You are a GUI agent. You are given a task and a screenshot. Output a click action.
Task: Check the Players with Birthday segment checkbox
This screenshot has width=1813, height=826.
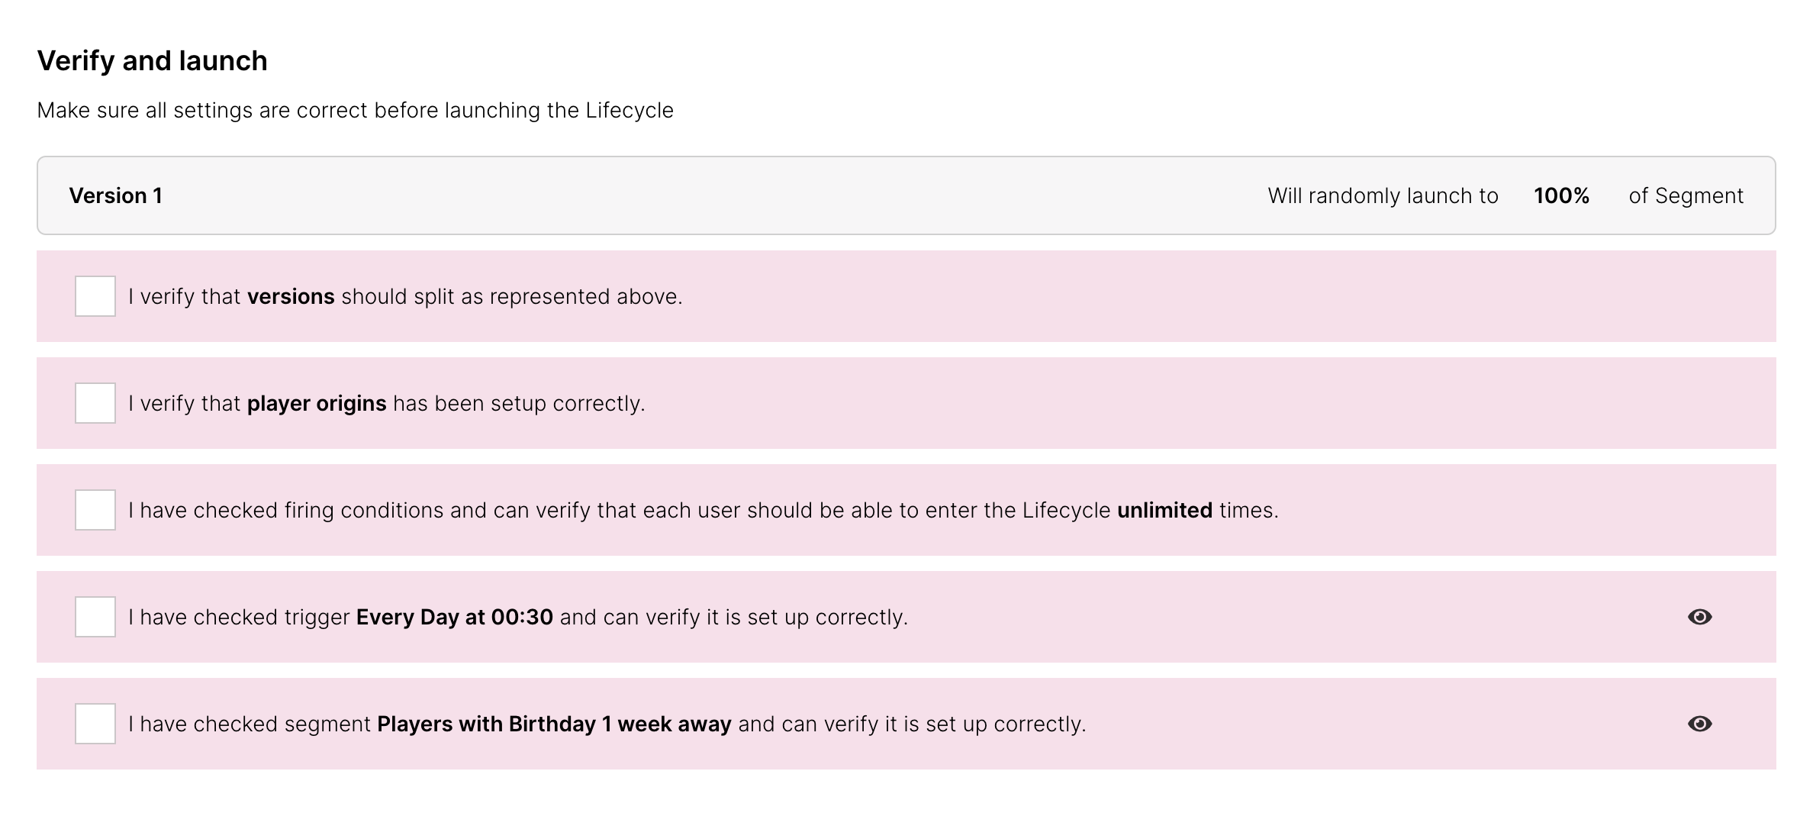pos(95,724)
